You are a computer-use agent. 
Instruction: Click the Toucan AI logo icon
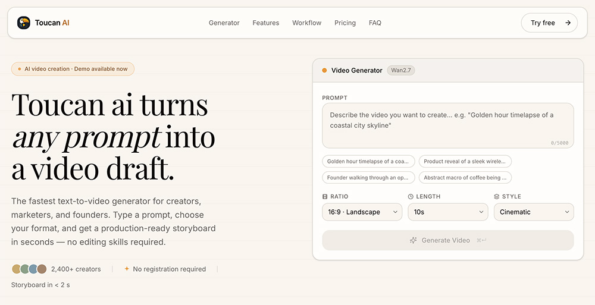tap(24, 23)
